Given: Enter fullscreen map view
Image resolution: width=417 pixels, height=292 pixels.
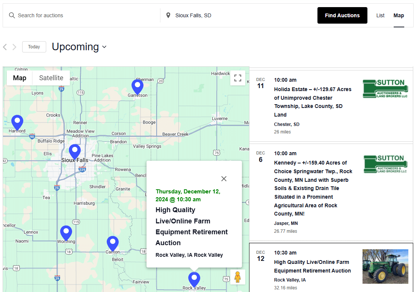Looking at the screenshot, I should click(x=237, y=78).
